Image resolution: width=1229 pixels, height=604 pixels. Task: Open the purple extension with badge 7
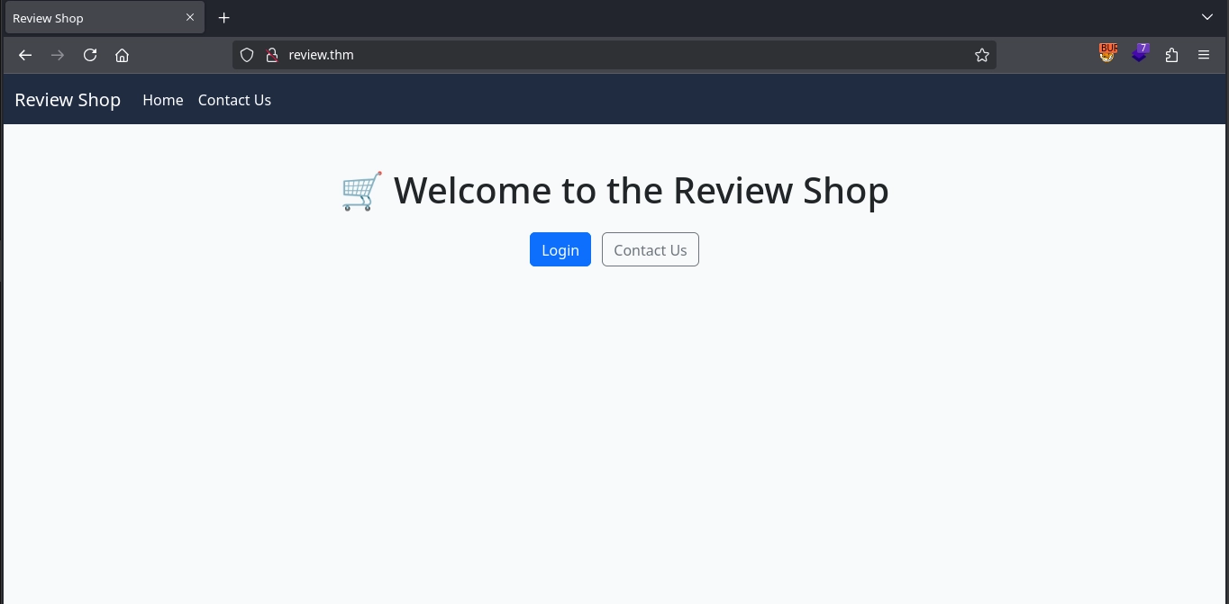click(x=1140, y=54)
